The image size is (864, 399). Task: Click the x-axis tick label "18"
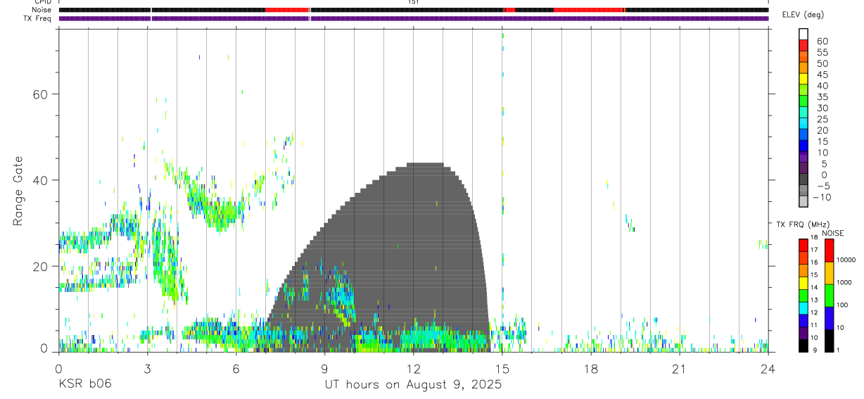(590, 368)
